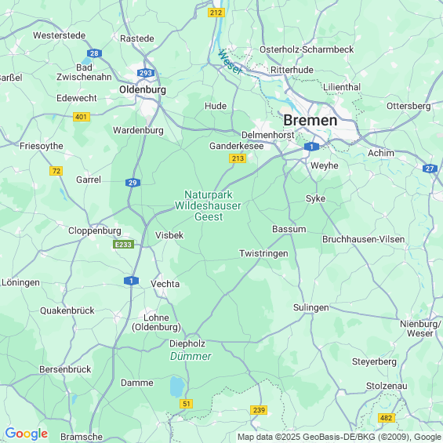Click the yellow 482 road shield

pyautogui.click(x=387, y=418)
